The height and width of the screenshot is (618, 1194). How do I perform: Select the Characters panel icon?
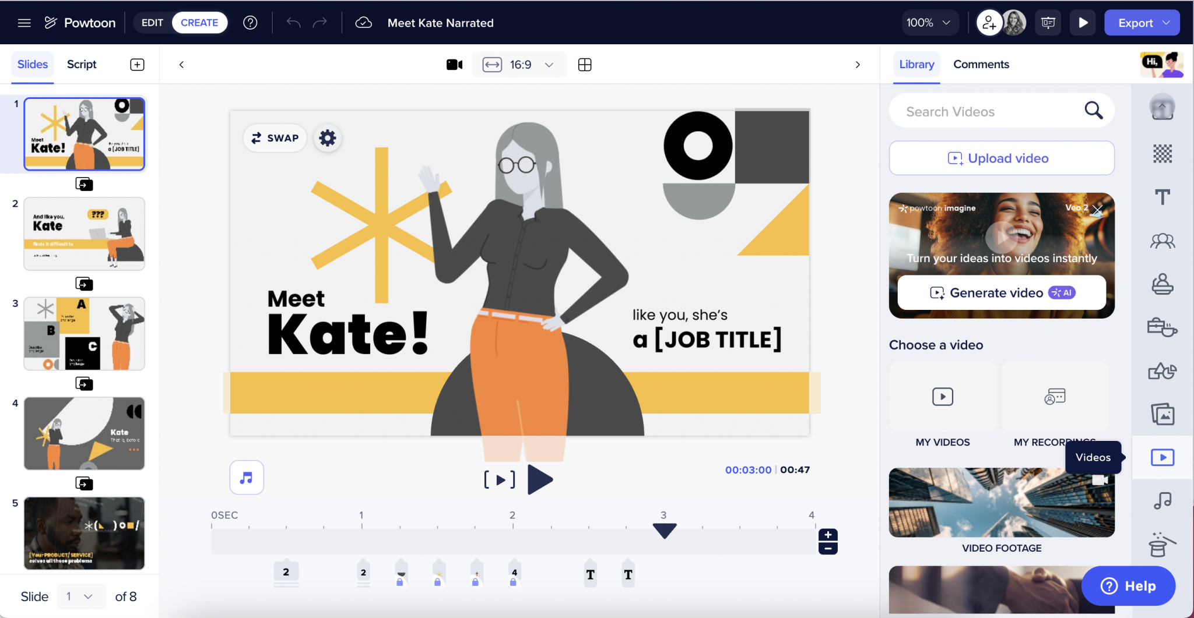click(1162, 241)
